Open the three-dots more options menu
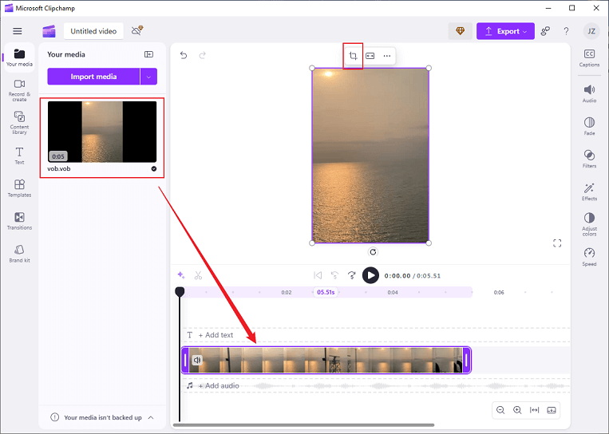This screenshot has width=609, height=434. point(387,56)
